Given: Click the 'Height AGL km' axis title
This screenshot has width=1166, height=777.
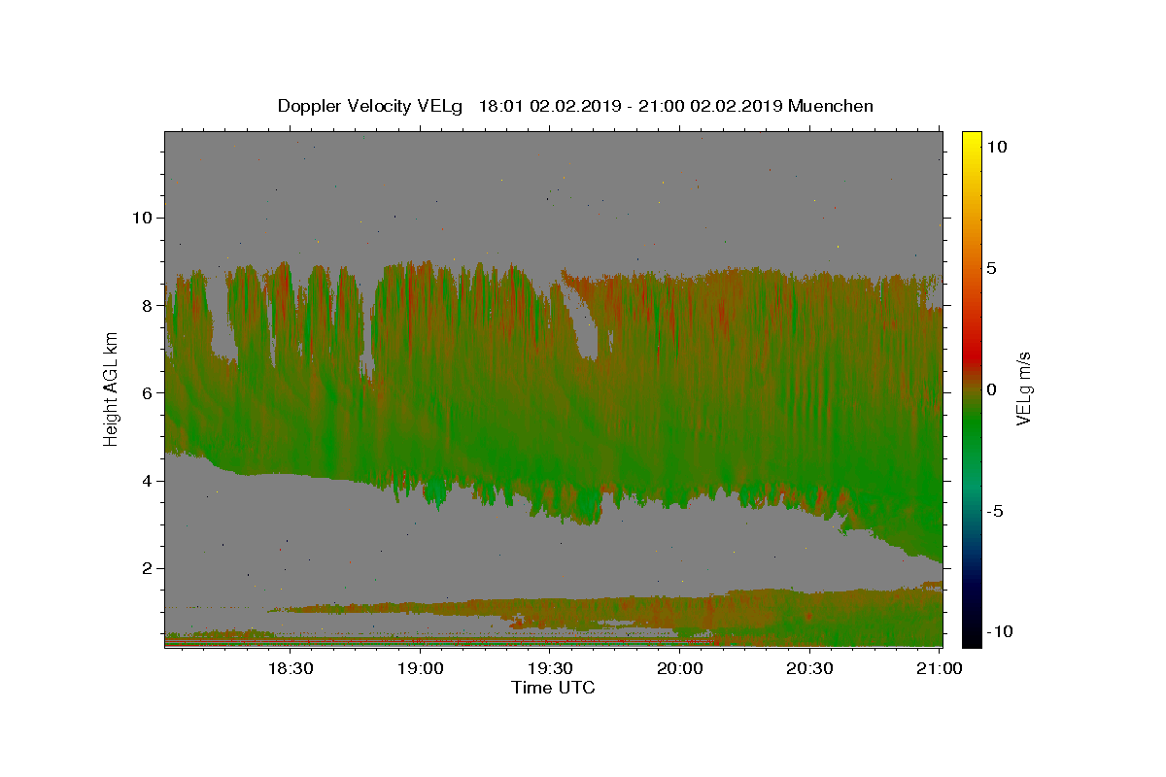Looking at the screenshot, I should [x=112, y=389].
